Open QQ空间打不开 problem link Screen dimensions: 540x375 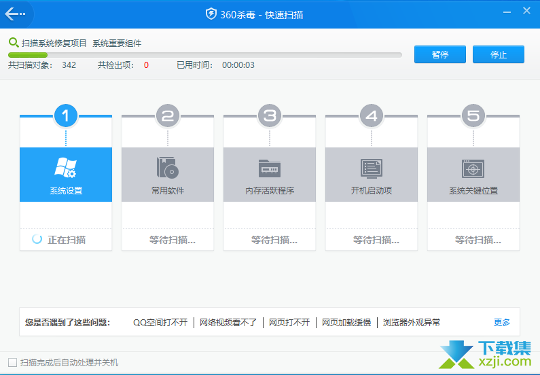pos(160,322)
